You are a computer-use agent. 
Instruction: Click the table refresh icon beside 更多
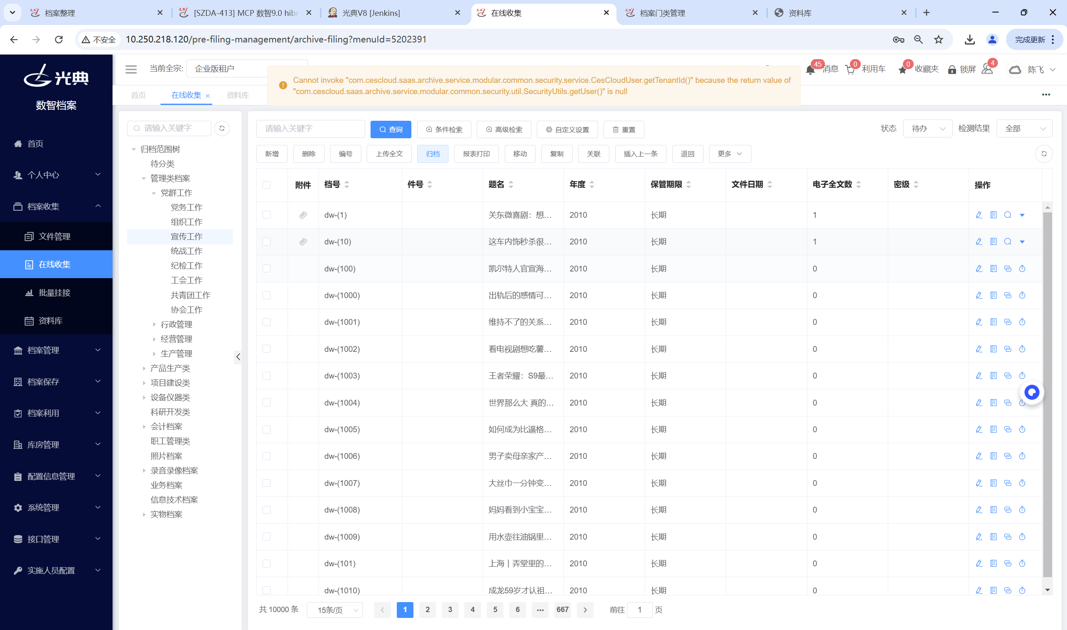tap(1044, 154)
